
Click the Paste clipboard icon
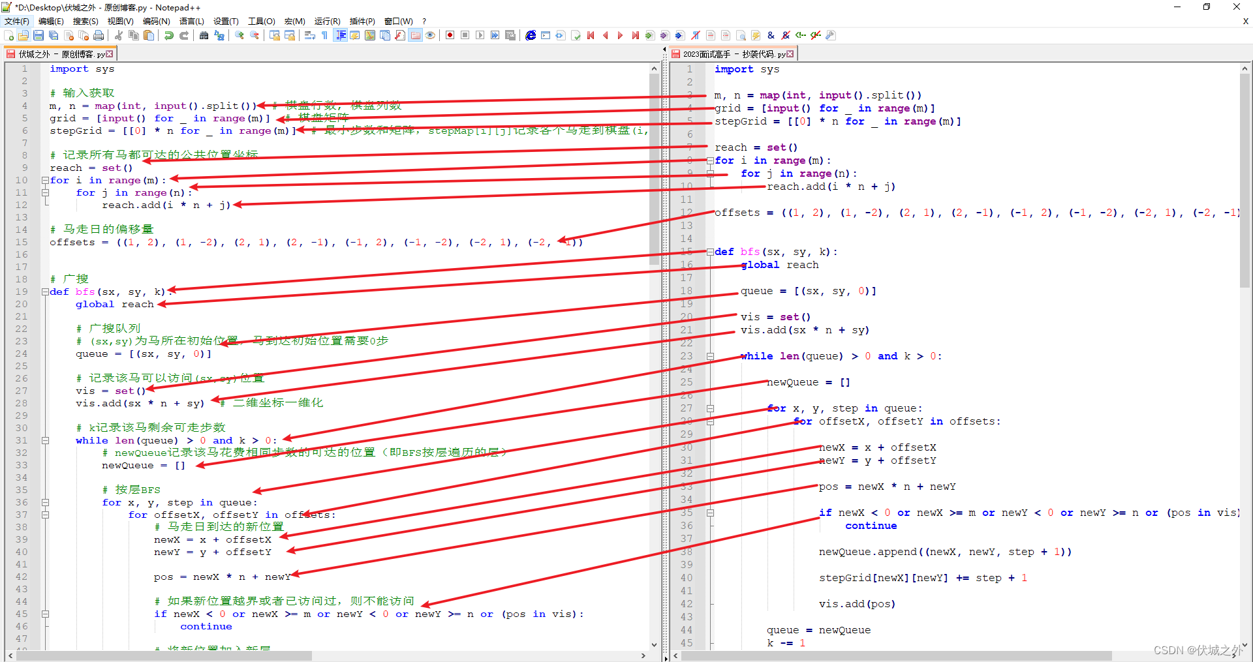[x=149, y=35]
